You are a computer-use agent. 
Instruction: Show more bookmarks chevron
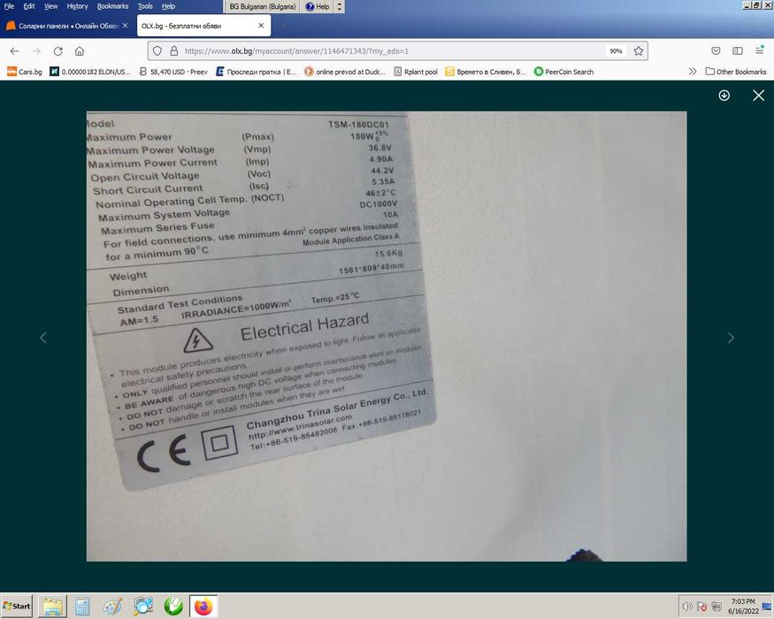tap(693, 72)
